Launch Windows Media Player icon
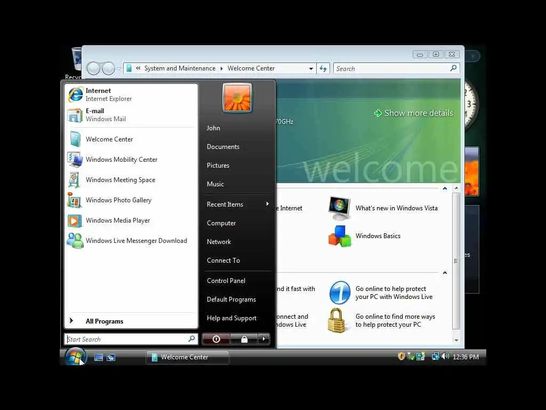The image size is (546, 410). tap(75, 220)
